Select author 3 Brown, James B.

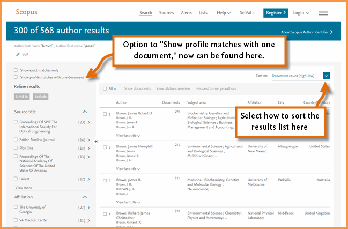pos(105,181)
